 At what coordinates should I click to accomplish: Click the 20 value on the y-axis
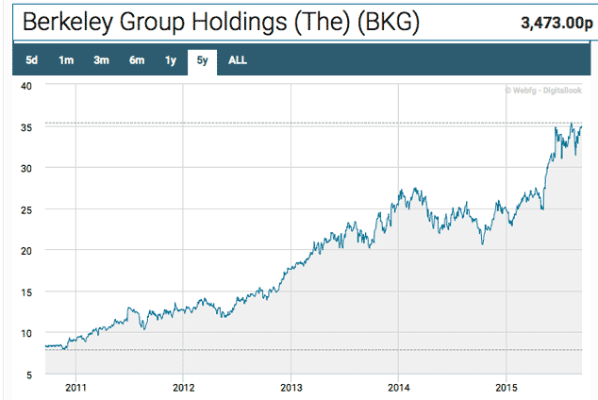tap(26, 251)
